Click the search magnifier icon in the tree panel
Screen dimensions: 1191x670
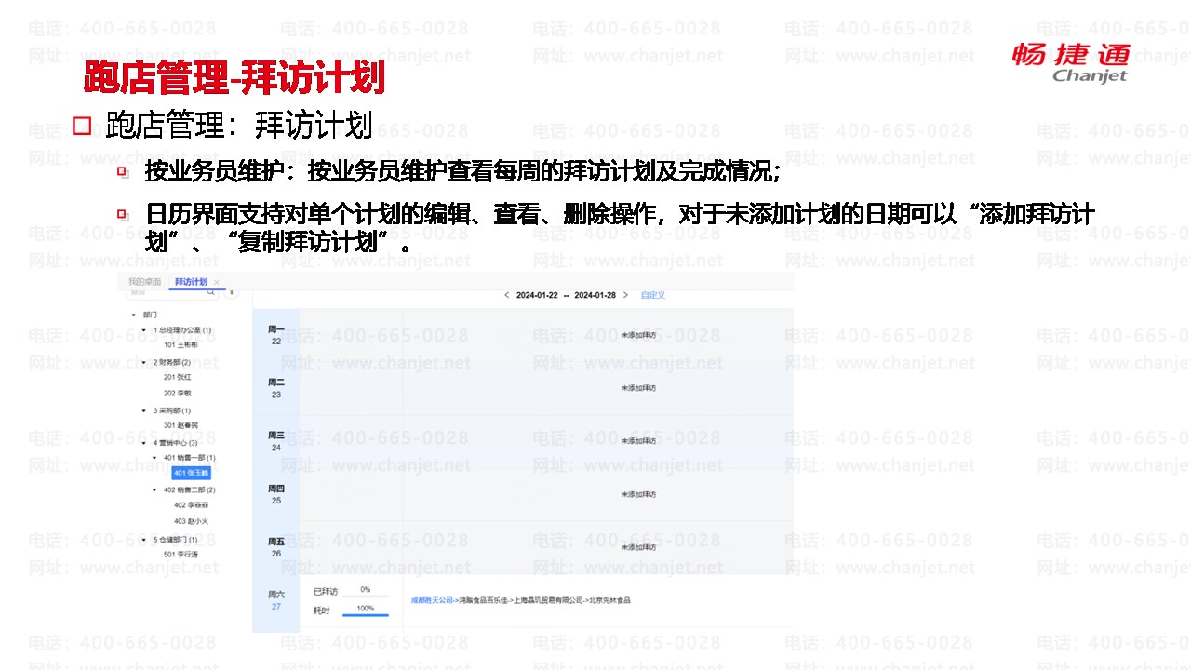pyautogui.click(x=211, y=292)
